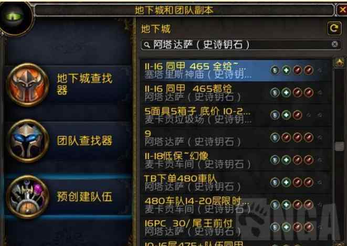Clear the search box with the X icon
This screenshot has height=246, width=347.
pos(335,44)
